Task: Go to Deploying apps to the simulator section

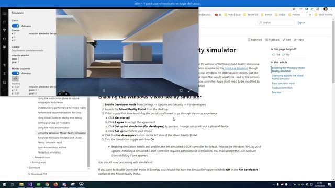Action: click(287, 77)
